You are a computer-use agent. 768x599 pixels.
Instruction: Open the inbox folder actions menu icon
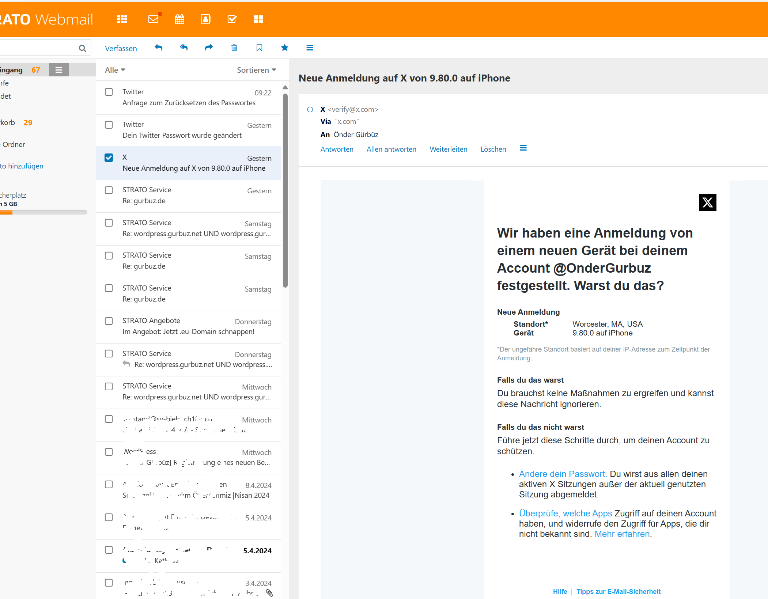pos(59,70)
